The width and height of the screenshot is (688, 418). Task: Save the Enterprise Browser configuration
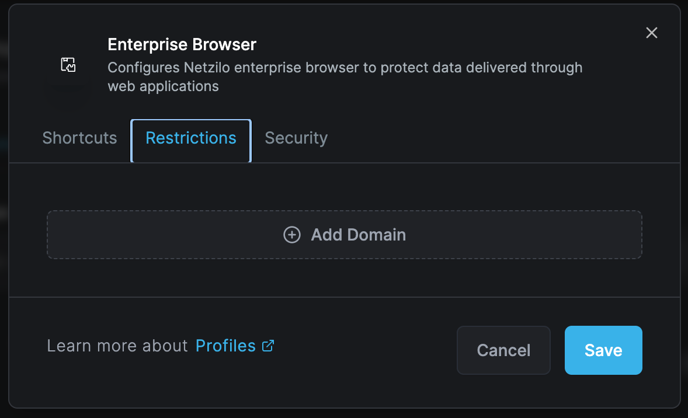pos(603,350)
